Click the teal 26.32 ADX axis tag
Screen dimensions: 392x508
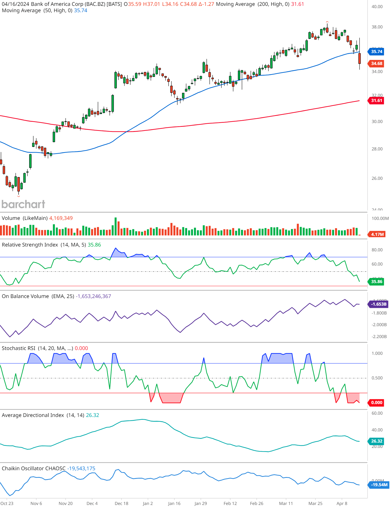point(376,441)
